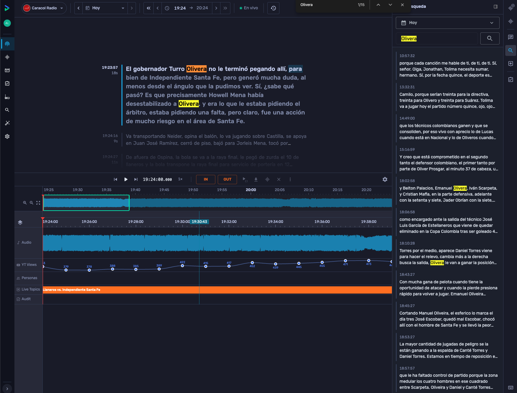Click the fullscreen fit timeline icon
Image resolution: width=517 pixels, height=393 pixels.
click(x=38, y=203)
